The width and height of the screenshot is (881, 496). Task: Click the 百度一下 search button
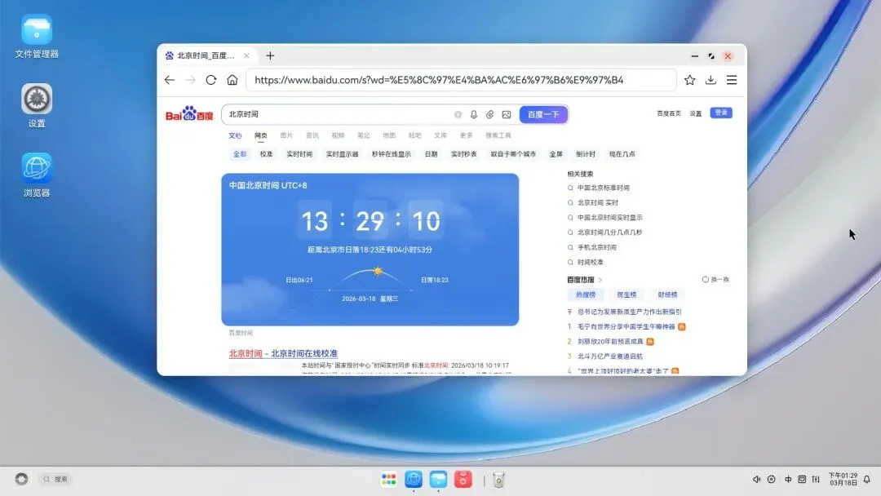(x=543, y=114)
